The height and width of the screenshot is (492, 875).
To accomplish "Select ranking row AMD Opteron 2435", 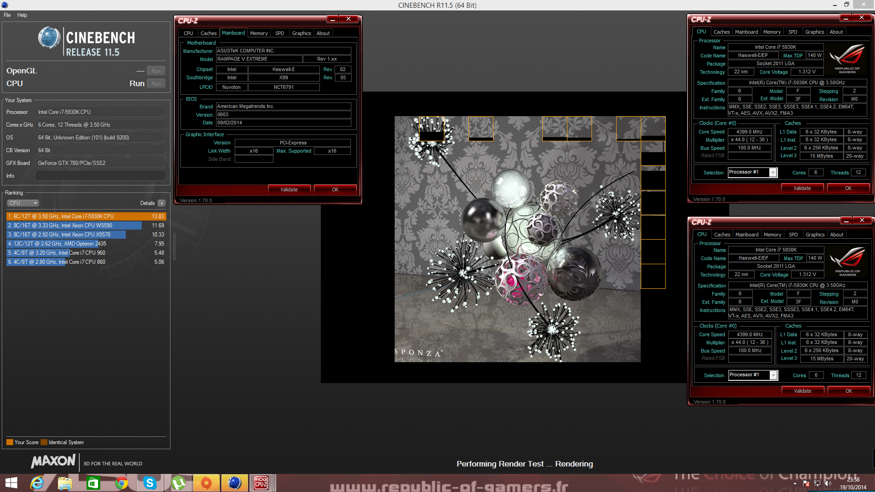I will tap(86, 244).
